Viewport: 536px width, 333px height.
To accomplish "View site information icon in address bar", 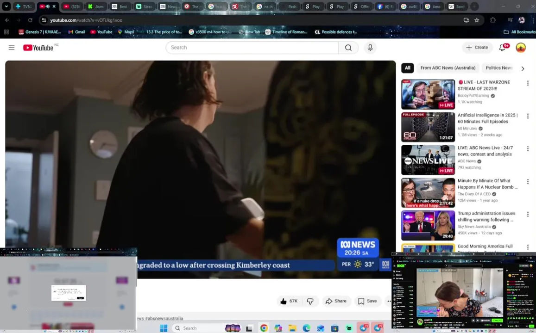I will [44, 20].
